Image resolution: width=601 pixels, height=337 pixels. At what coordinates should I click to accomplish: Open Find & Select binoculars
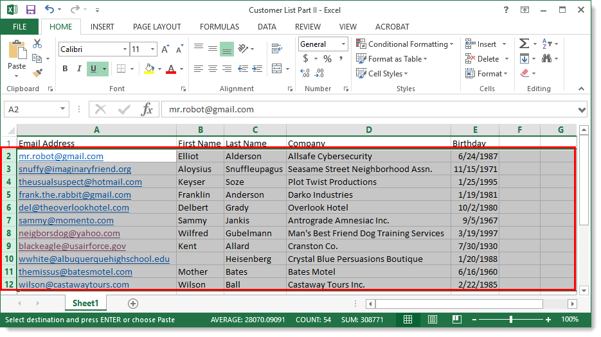click(x=547, y=58)
